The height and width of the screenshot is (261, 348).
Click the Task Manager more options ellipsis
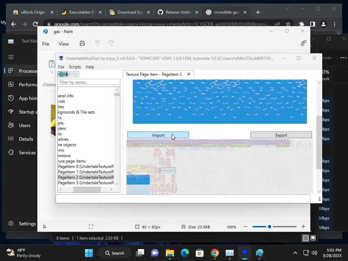(x=343, y=58)
